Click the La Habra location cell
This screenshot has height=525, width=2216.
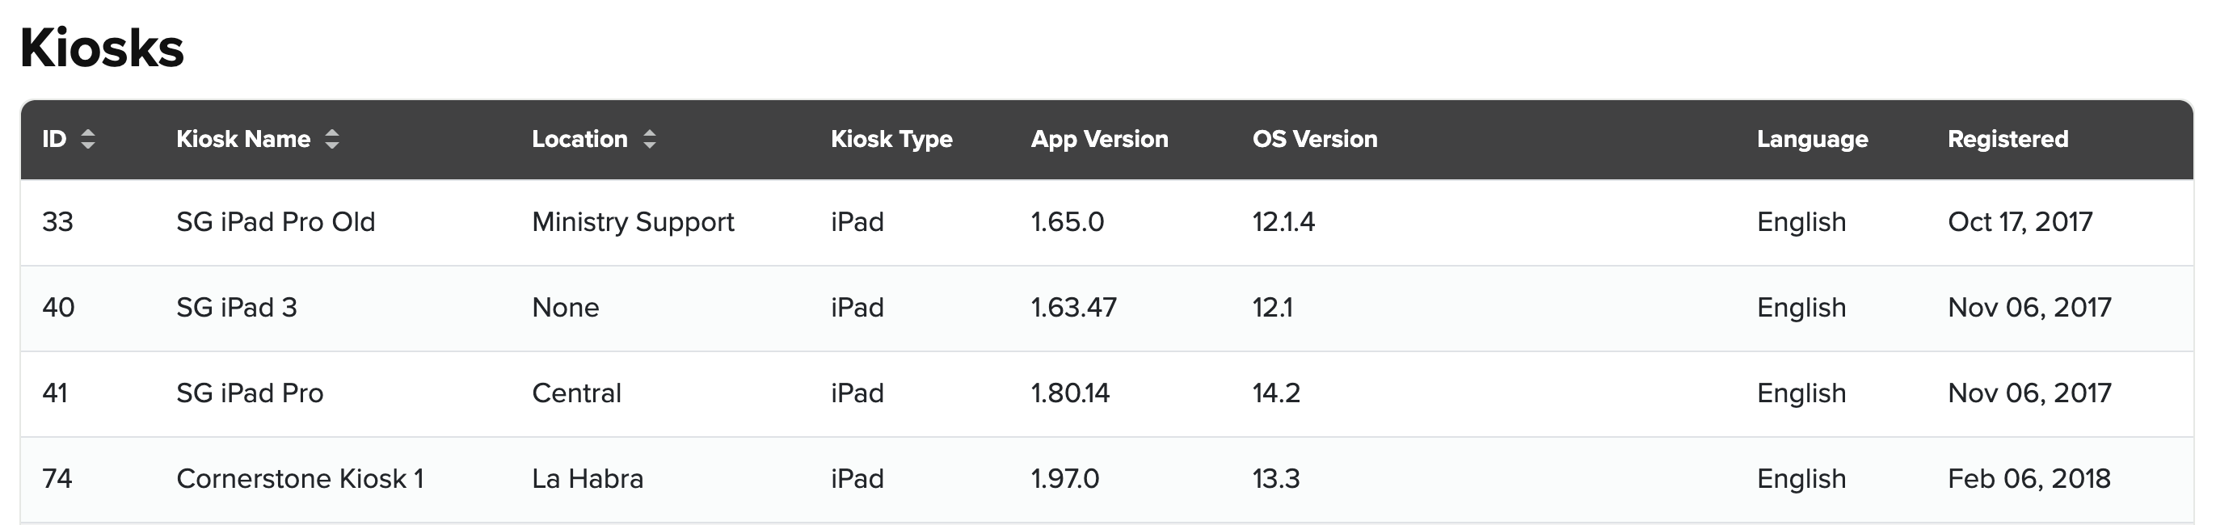(587, 479)
